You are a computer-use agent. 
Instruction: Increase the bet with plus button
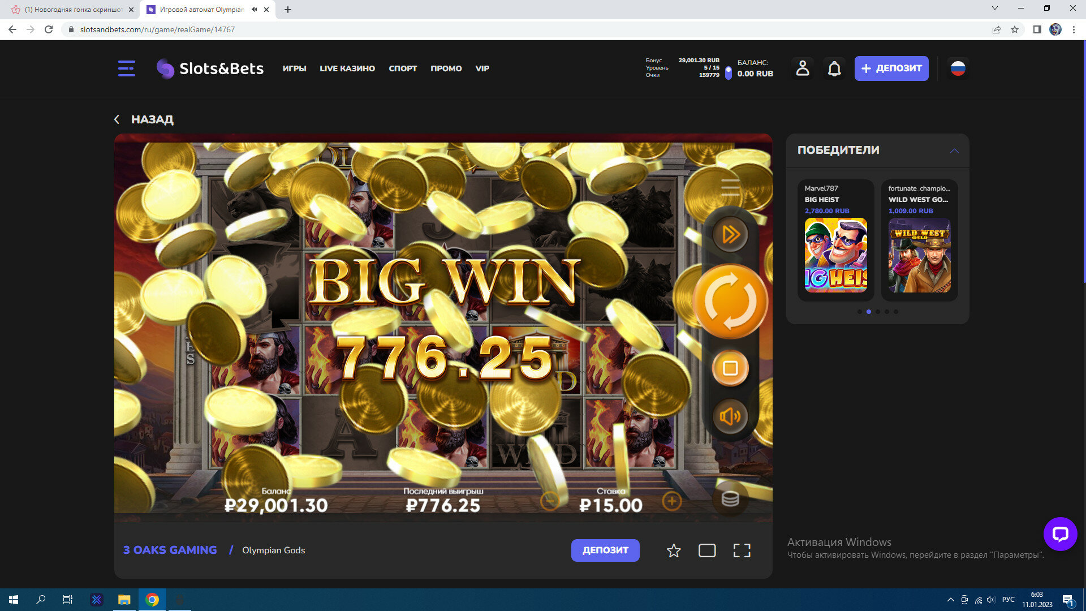click(671, 501)
